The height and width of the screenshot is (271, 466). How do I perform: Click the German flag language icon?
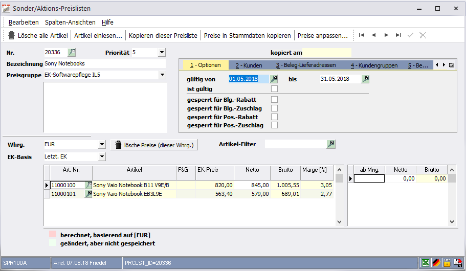coord(436,263)
